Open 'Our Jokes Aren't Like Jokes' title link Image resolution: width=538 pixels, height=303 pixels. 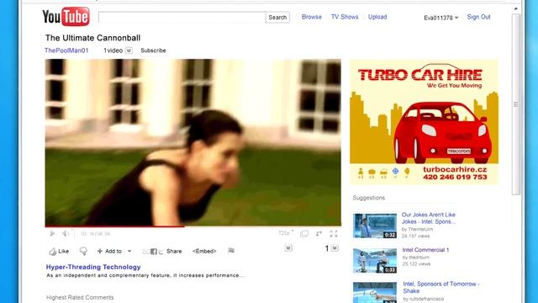click(x=429, y=218)
